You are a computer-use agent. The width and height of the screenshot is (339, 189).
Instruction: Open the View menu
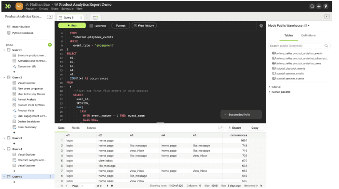[79, 9]
